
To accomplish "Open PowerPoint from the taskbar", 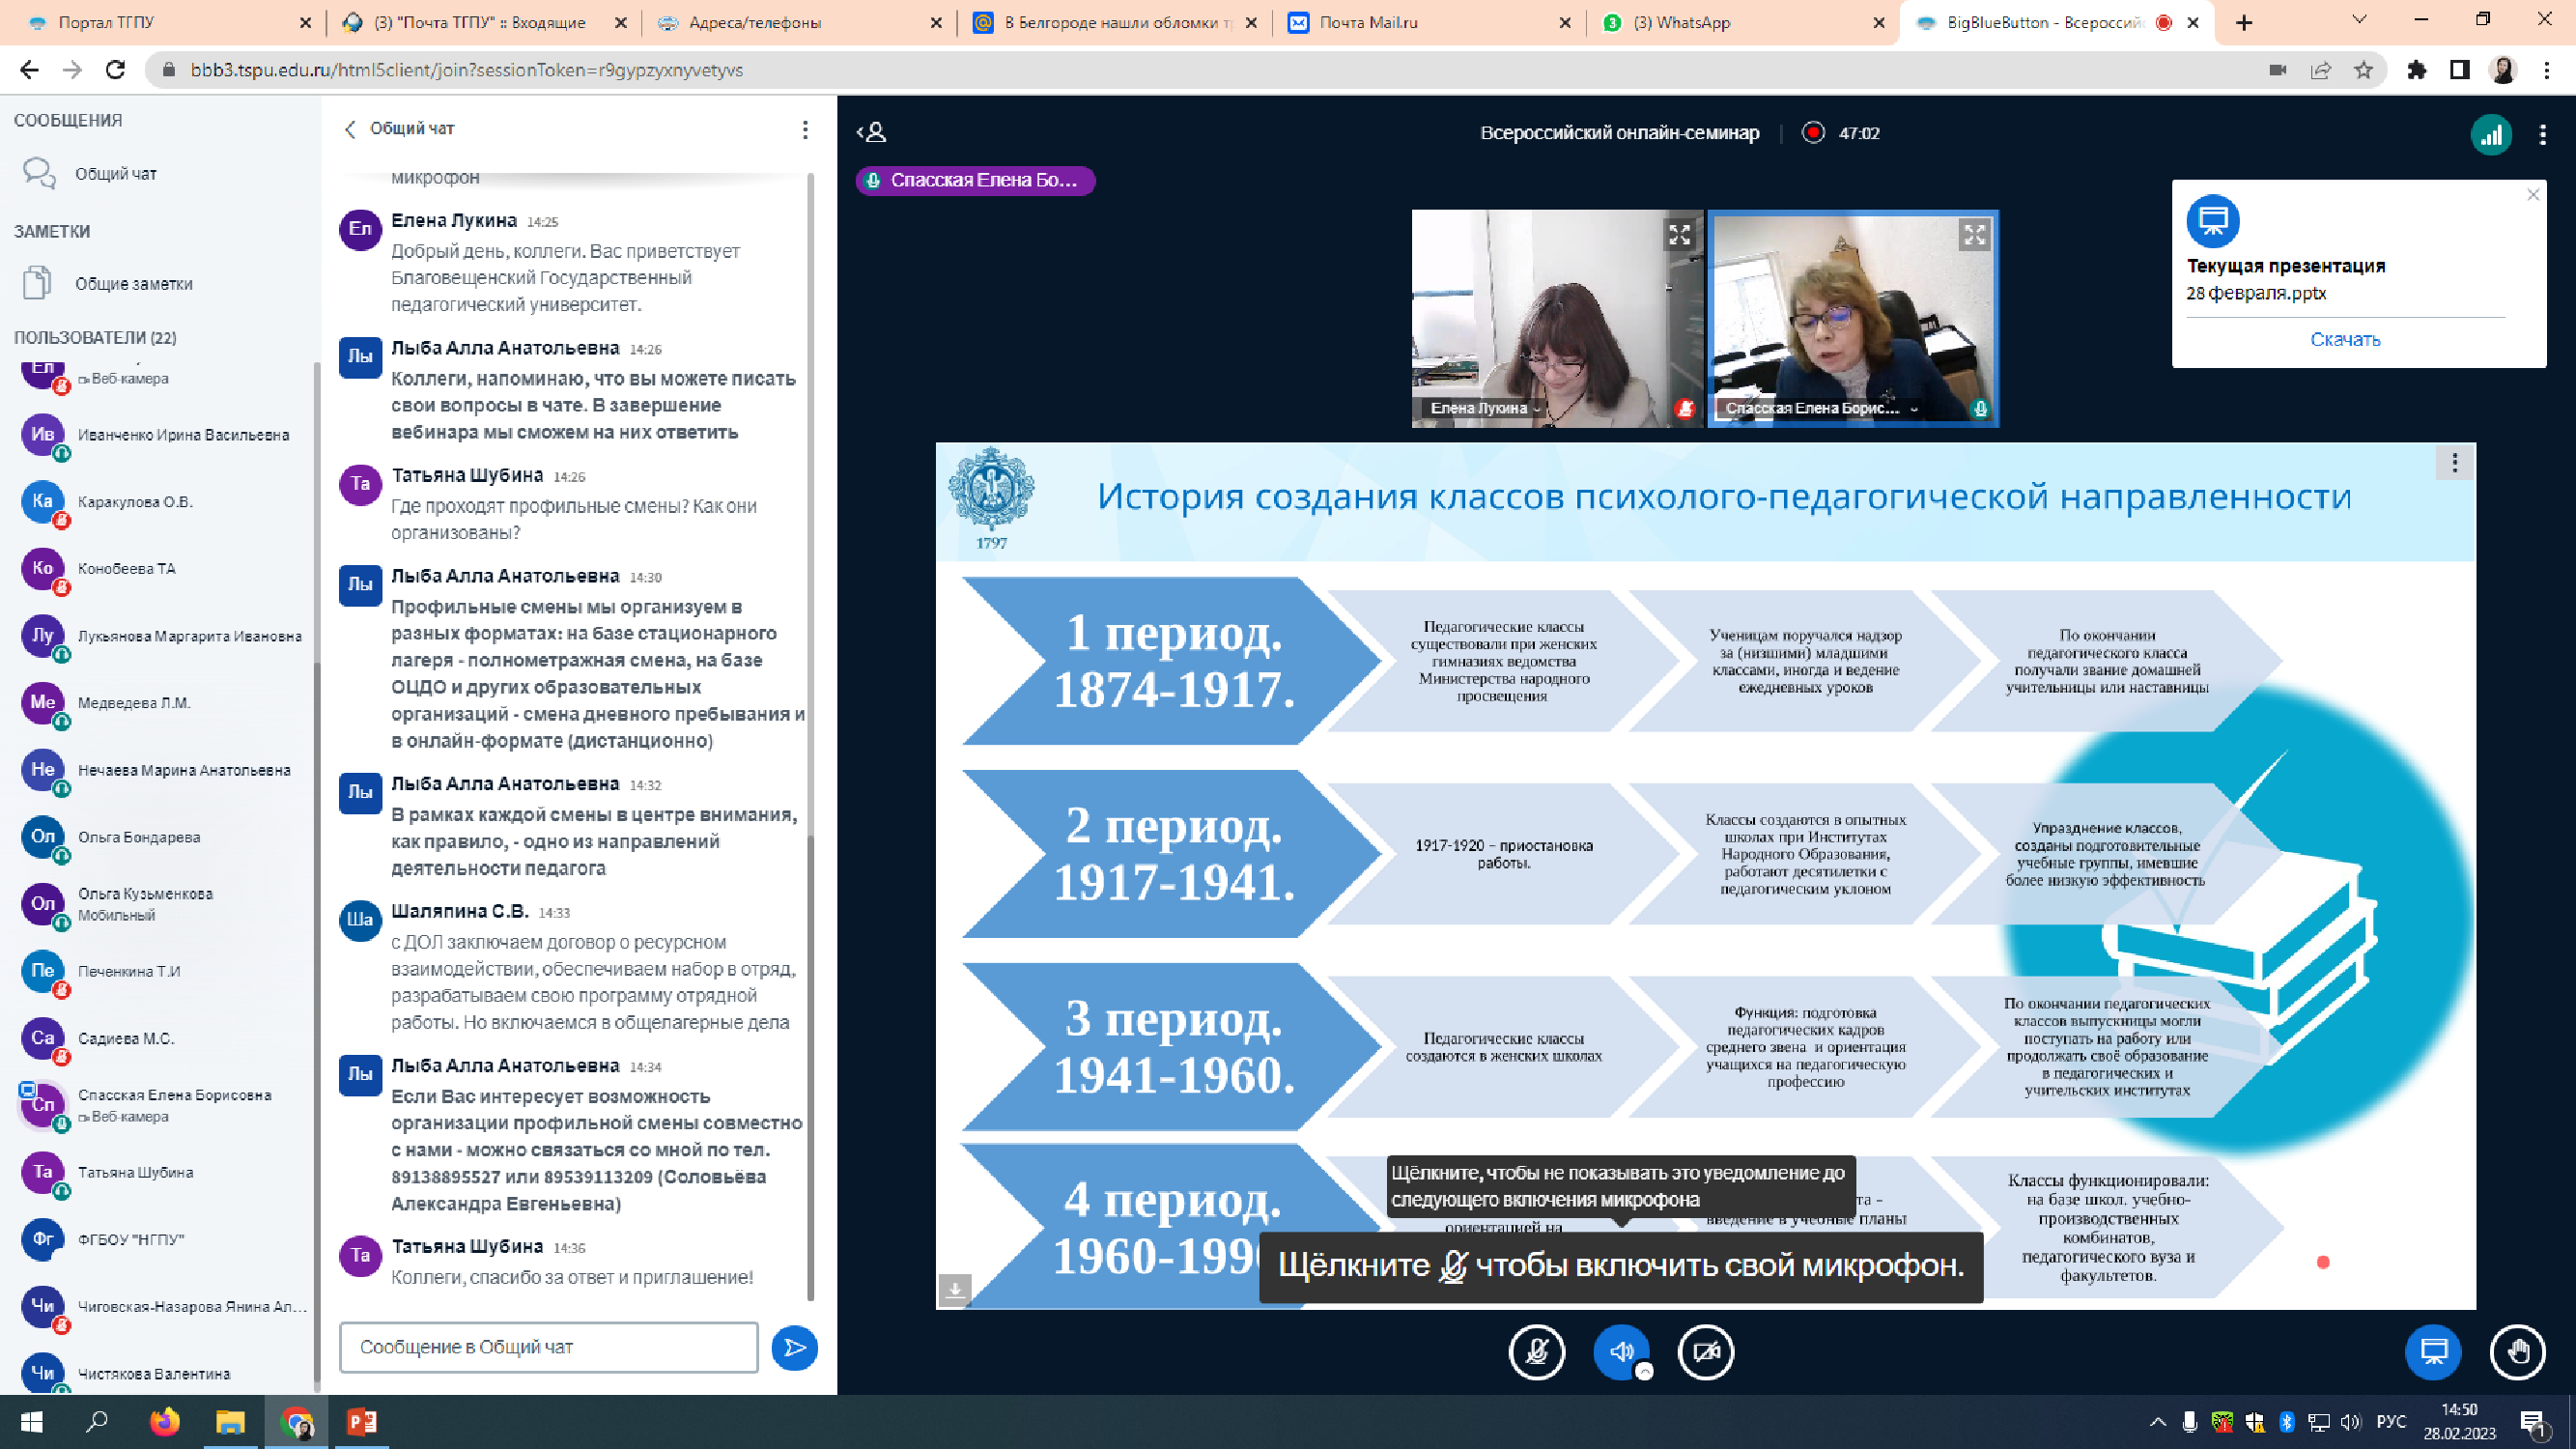I will click(x=361, y=1421).
